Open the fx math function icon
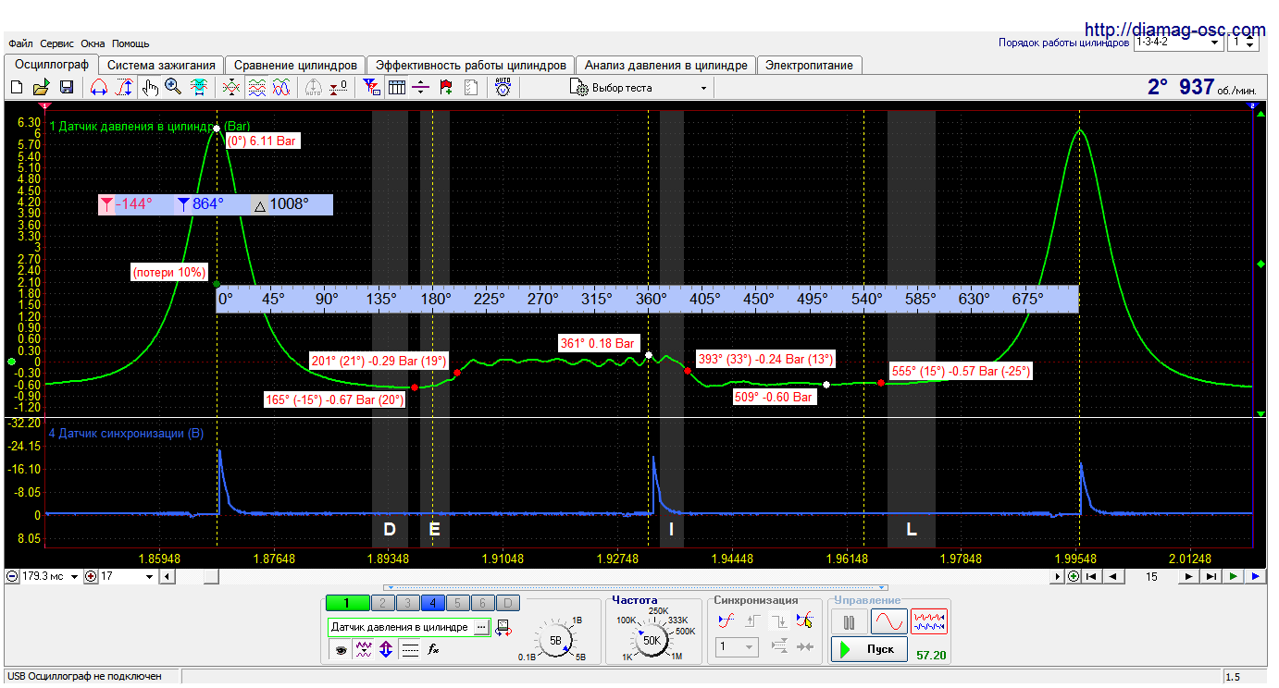The image size is (1279, 688). coord(433,649)
